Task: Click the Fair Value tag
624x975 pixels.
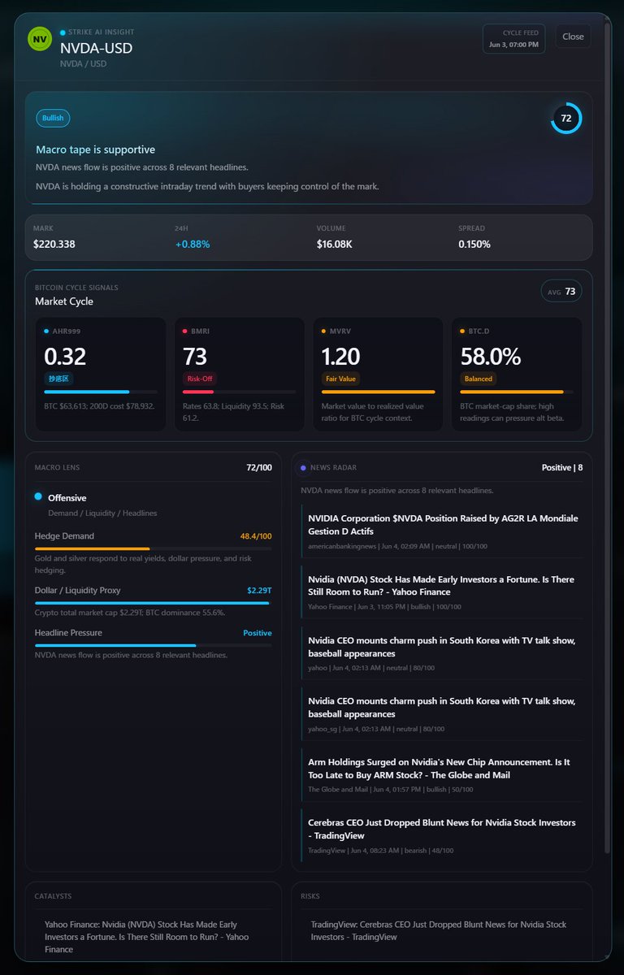Action: point(340,379)
